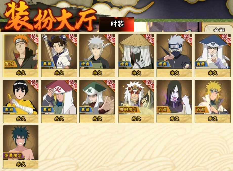Choose the panda hoodie girl costume
Image resolution: width=233 pixels, height=171 pixels.
coord(59,55)
